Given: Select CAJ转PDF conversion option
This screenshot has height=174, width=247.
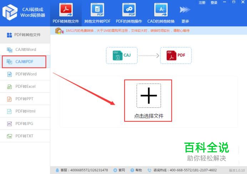Looking at the screenshot, I should [24, 62].
